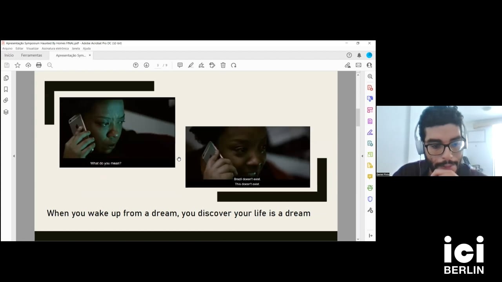
Task: Open the Assinatura eletrônica menu
Action: [x=55, y=49]
